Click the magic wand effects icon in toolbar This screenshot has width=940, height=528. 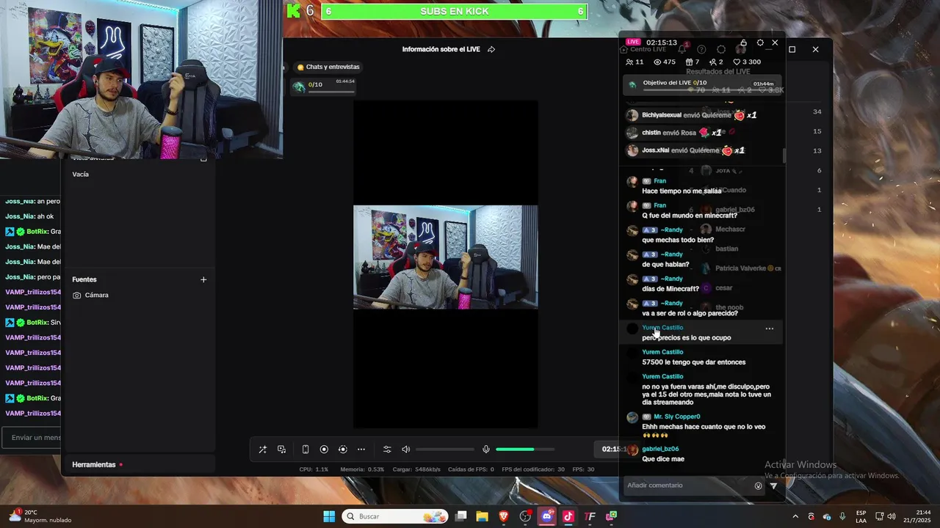[262, 450]
